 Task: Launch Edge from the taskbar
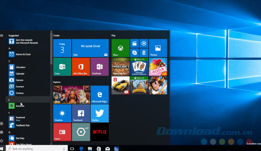point(81,149)
